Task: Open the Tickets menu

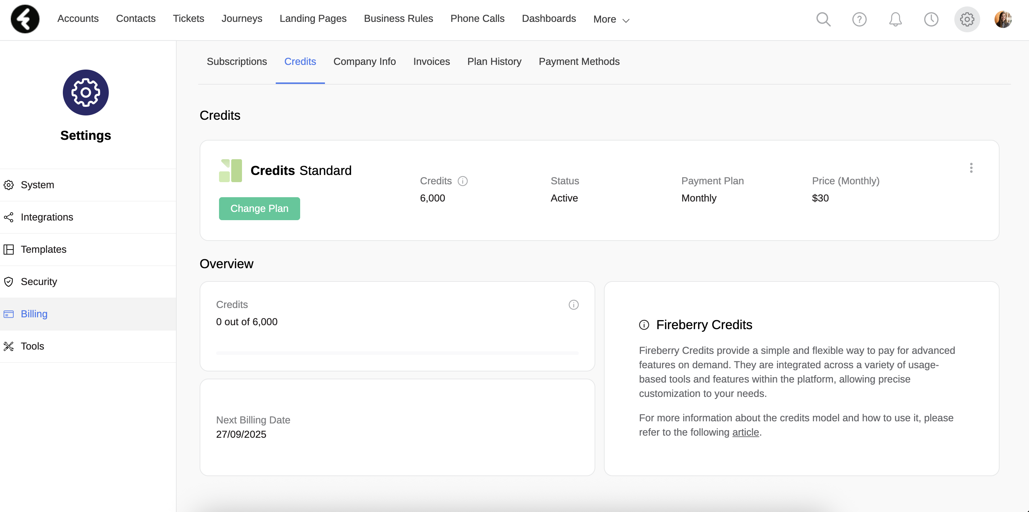Action: [188, 19]
